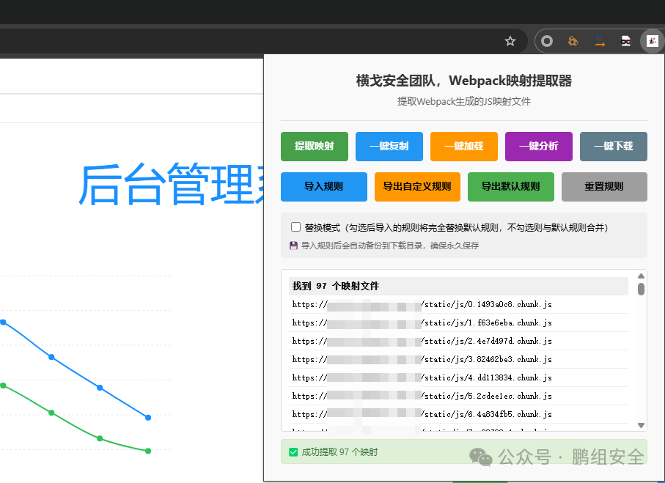Select the 3.82462be3.chunk.js URL row
The height and width of the screenshot is (483, 665).
pyautogui.click(x=458, y=359)
